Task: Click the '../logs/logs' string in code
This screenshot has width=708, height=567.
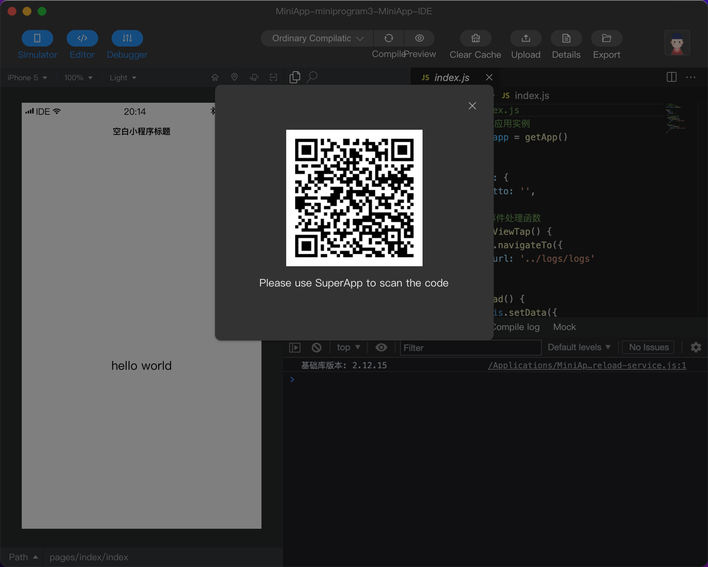Action: (557, 259)
